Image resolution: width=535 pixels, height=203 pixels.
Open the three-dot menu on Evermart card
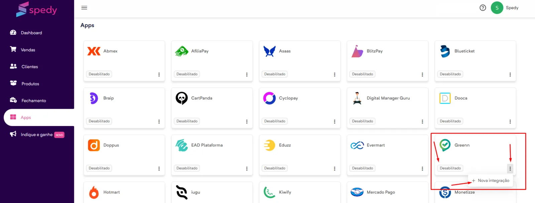(422, 169)
